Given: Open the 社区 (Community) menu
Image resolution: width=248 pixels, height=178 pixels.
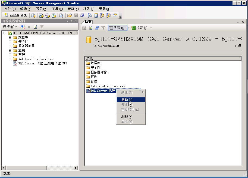Looking at the screenshot, I should [89, 9].
